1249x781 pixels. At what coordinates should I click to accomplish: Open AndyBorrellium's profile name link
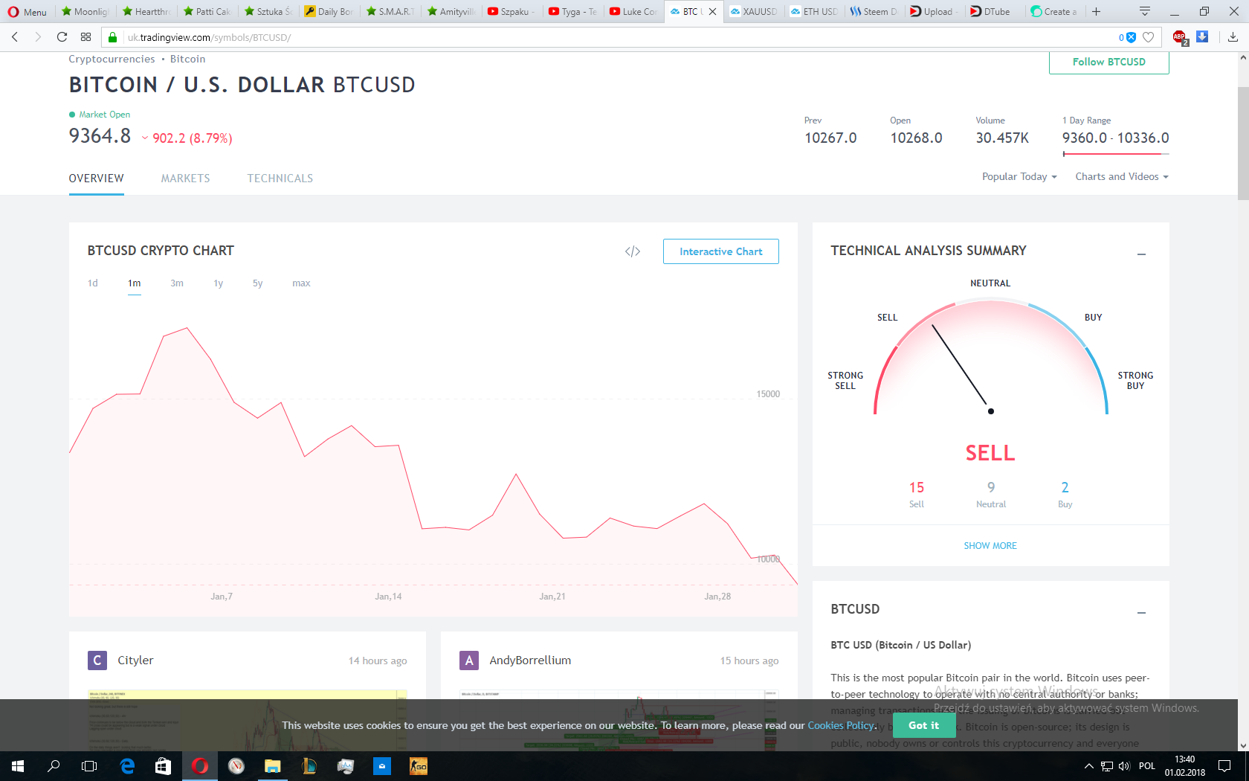530,661
